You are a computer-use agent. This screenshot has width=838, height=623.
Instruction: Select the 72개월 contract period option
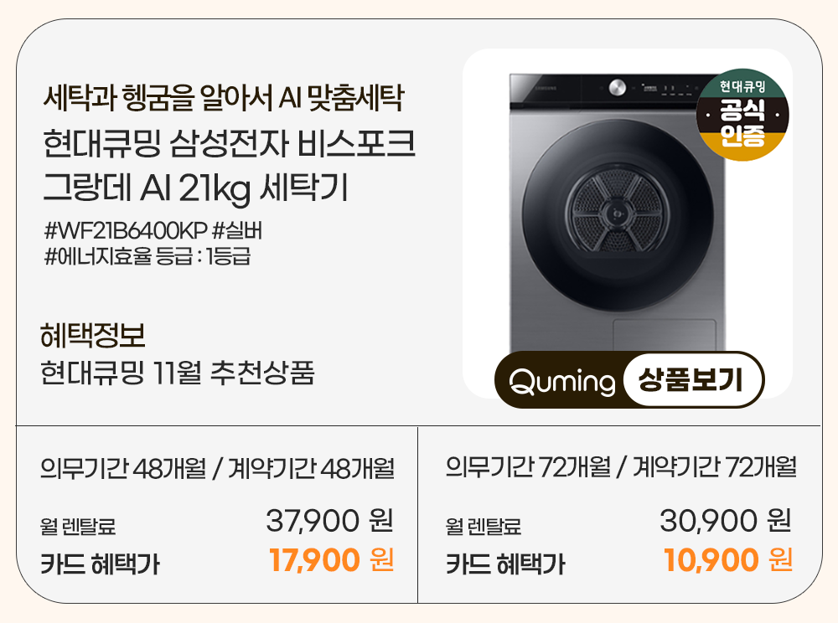coord(621,467)
